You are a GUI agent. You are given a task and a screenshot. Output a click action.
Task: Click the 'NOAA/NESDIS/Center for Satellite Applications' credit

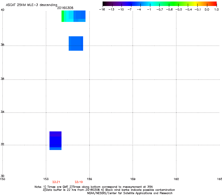click(x=130, y=193)
